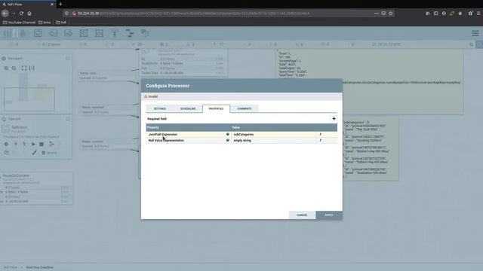The image size is (483, 271).
Task: Click Best Buy Dataflow breadcrumb
Action: [x=39, y=267]
